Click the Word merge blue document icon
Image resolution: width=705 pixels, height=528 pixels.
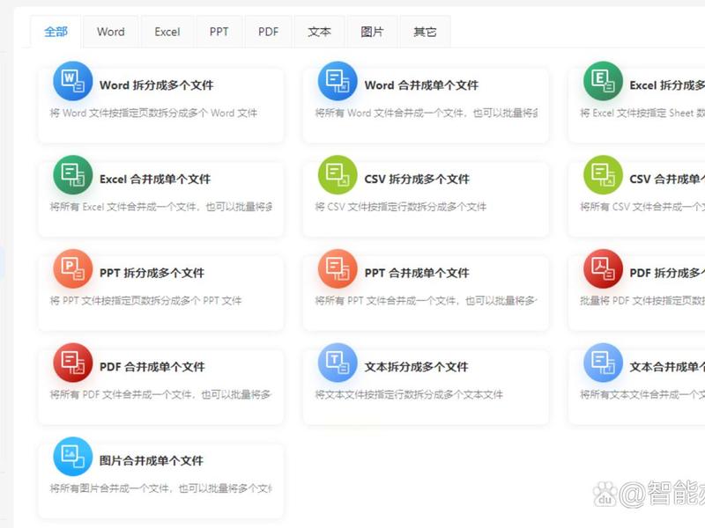(x=338, y=81)
